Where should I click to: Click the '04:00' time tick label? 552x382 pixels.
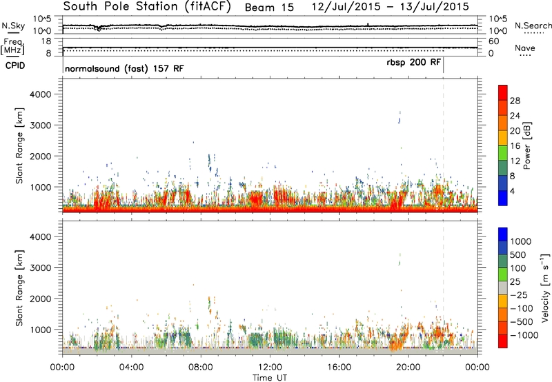click(x=131, y=368)
